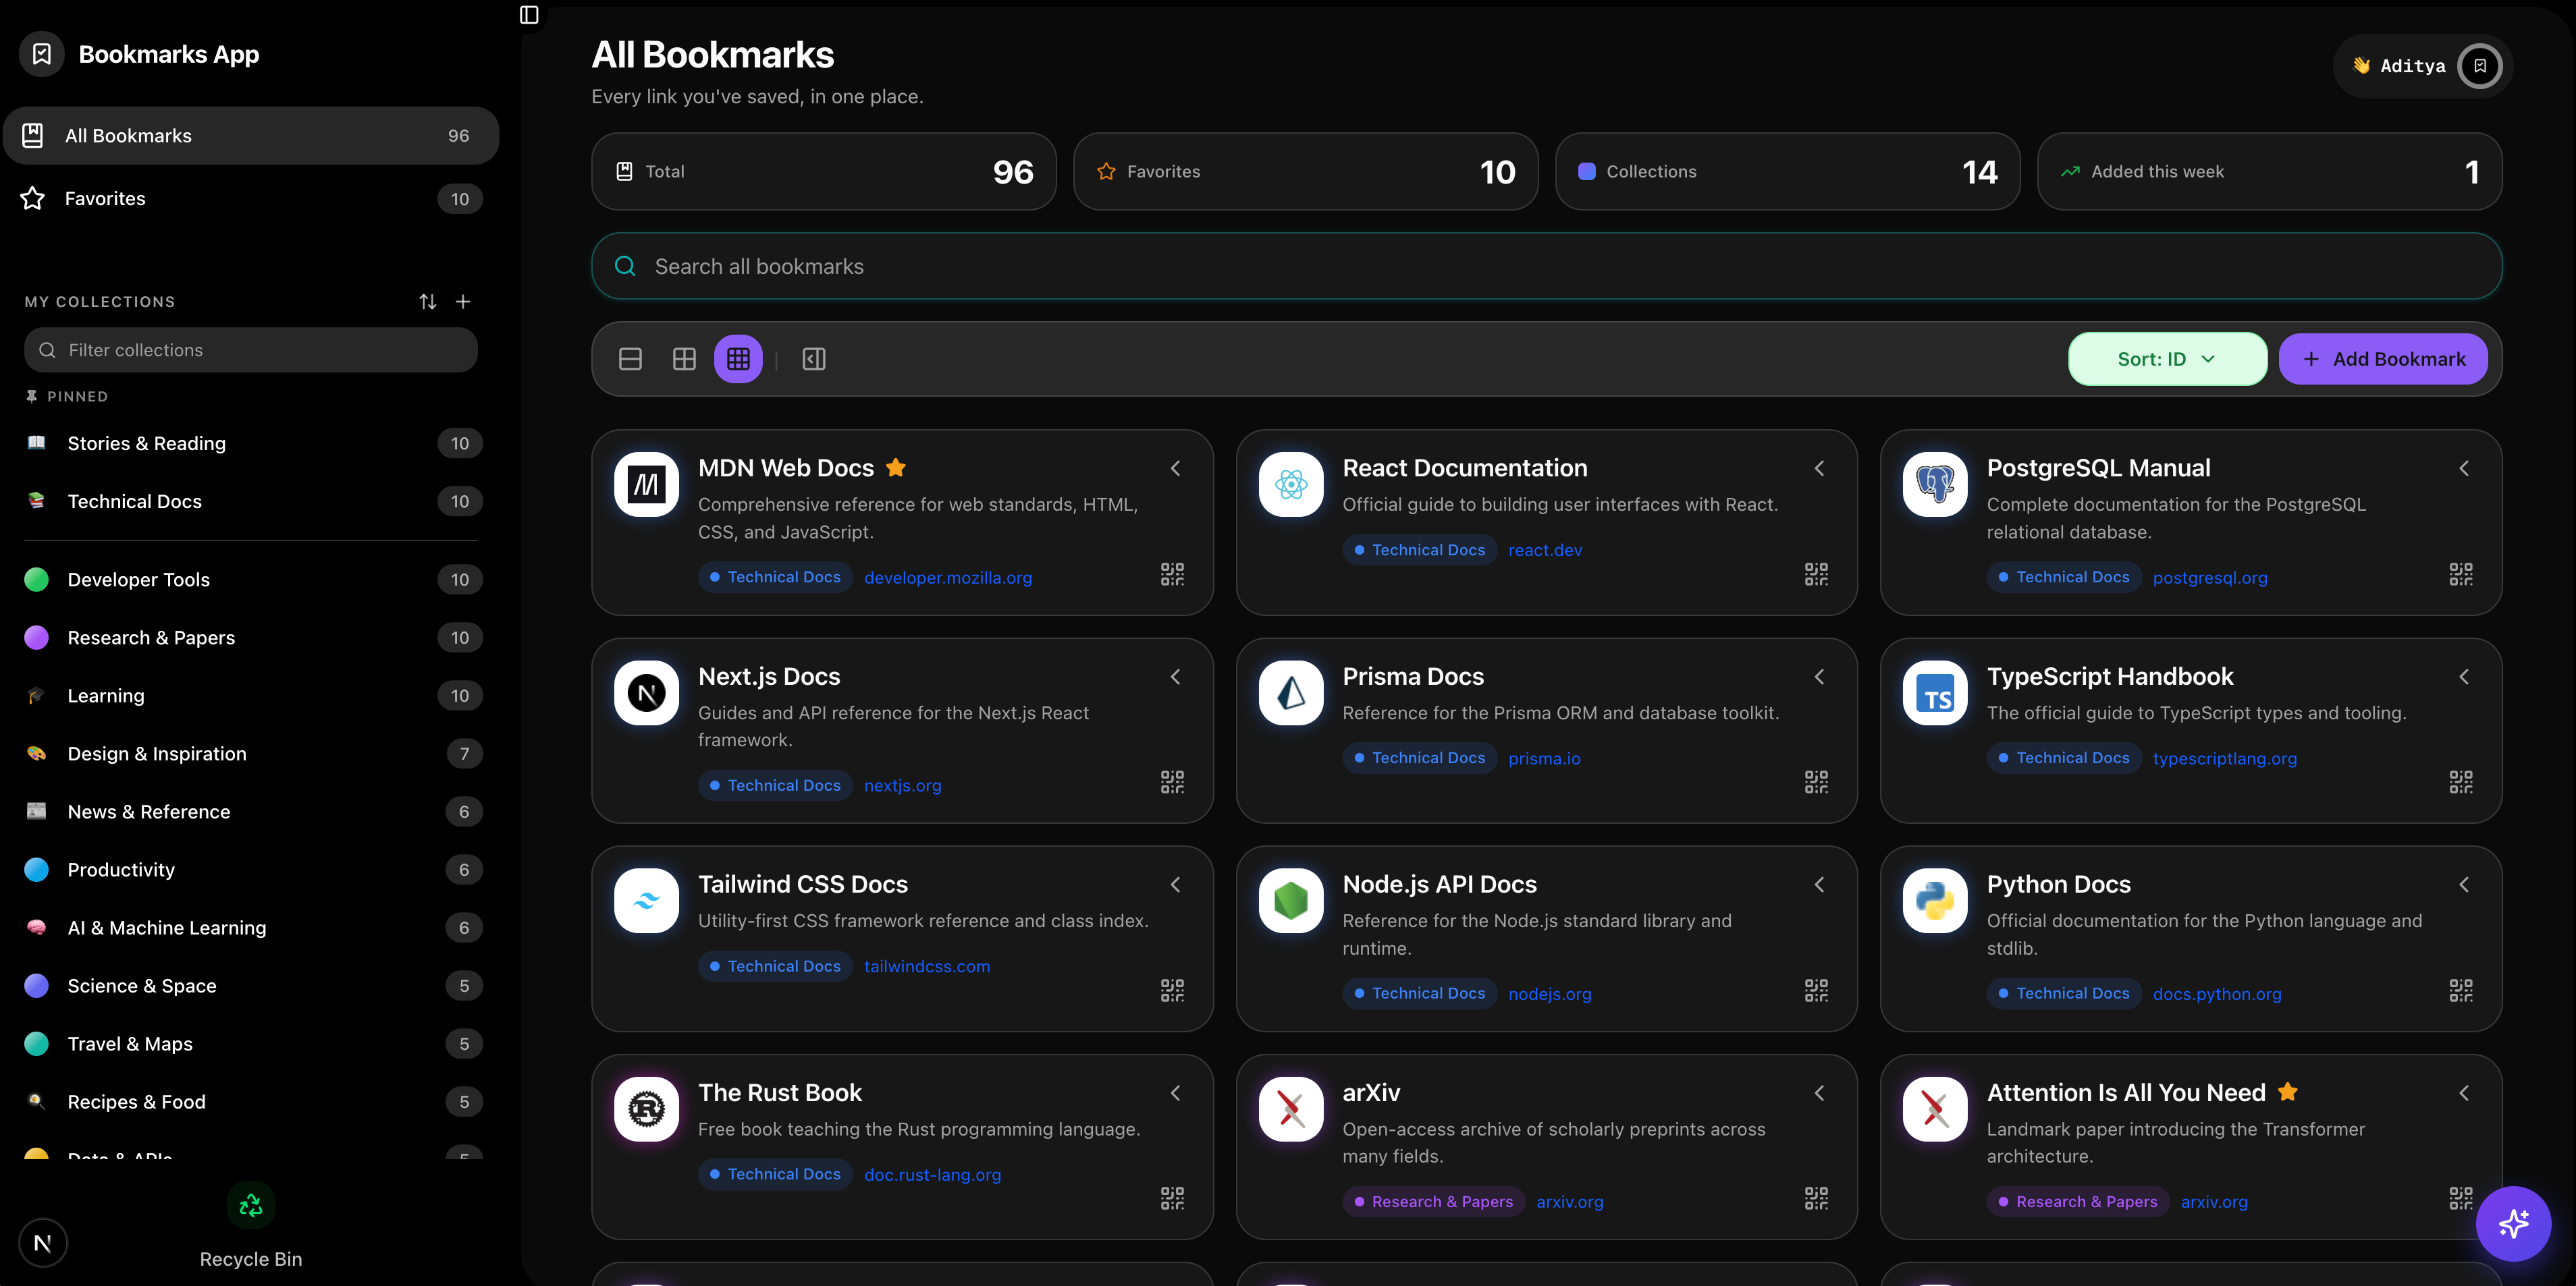2576x1286 pixels.
Task: Show QR code for Python Docs
Action: click(2461, 990)
